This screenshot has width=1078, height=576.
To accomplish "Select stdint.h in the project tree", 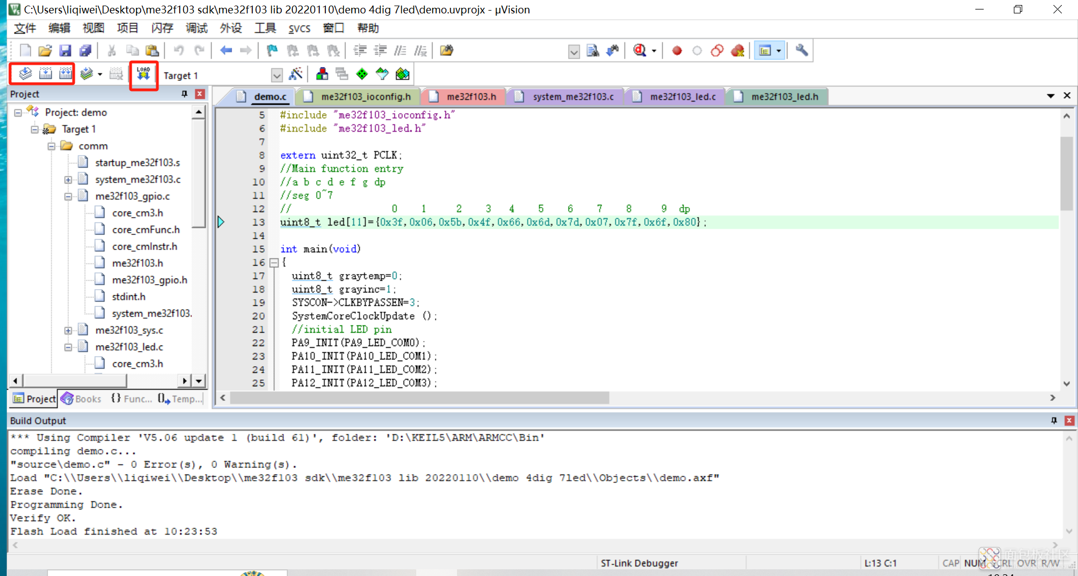I will click(128, 296).
